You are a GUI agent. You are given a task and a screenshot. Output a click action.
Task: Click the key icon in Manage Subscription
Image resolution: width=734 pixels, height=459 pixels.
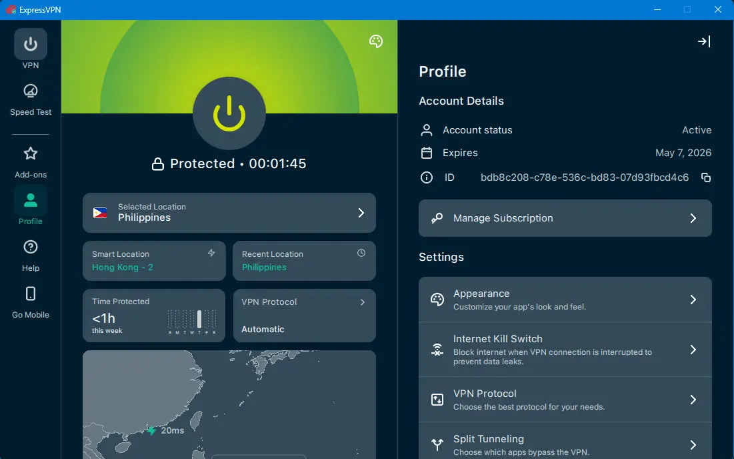click(437, 218)
